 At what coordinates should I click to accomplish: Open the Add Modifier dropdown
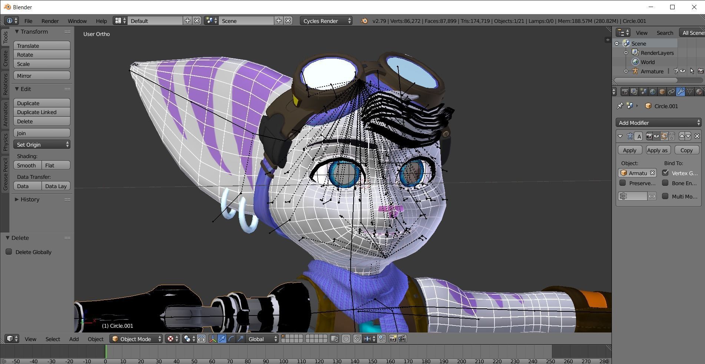click(x=658, y=123)
